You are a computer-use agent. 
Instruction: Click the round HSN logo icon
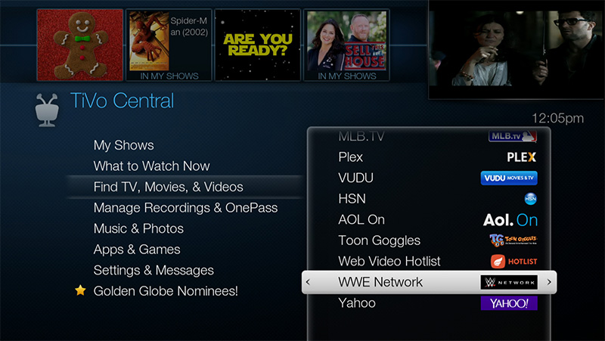pyautogui.click(x=531, y=199)
